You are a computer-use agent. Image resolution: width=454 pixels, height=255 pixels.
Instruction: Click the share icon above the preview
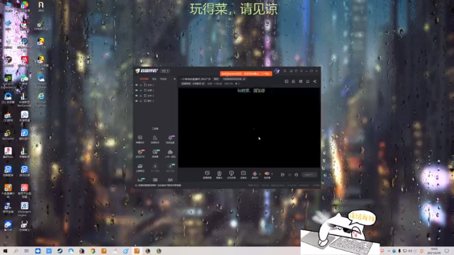pos(315,81)
